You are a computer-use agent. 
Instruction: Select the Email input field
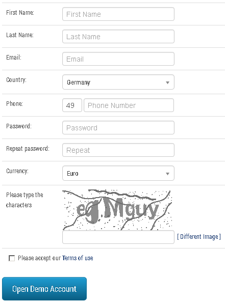pyautogui.click(x=118, y=59)
